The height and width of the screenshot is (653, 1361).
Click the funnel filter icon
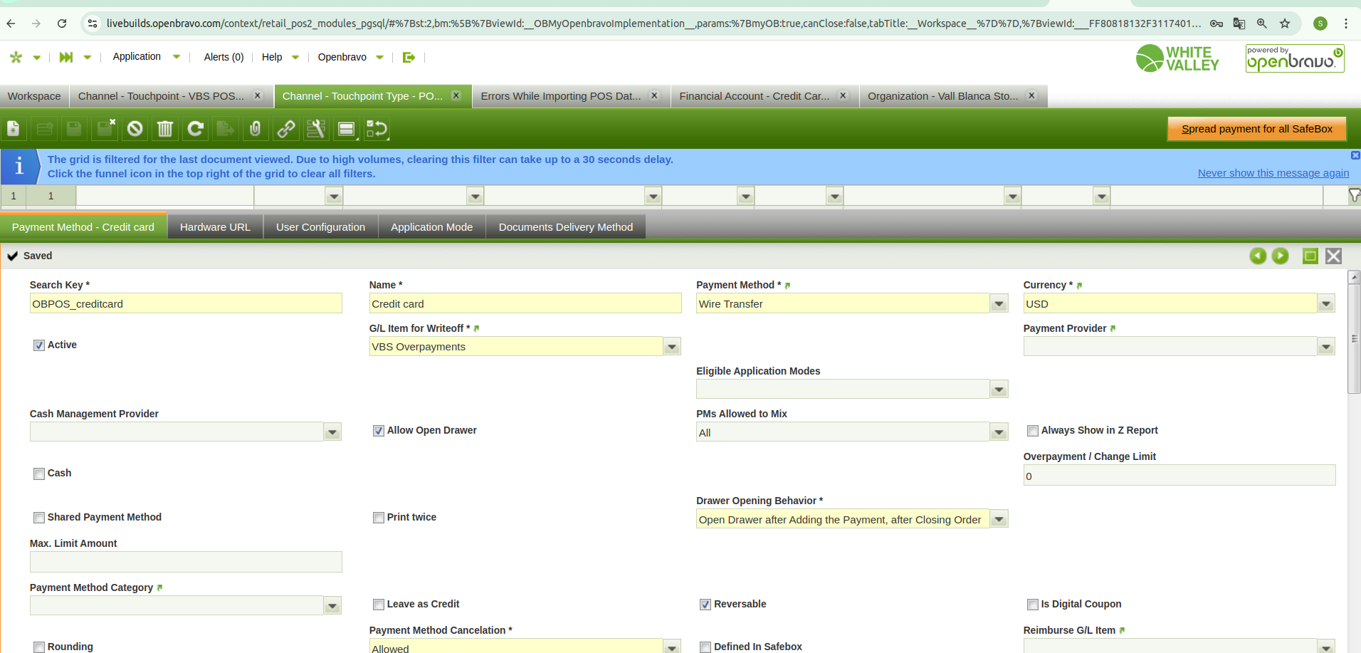point(1353,195)
